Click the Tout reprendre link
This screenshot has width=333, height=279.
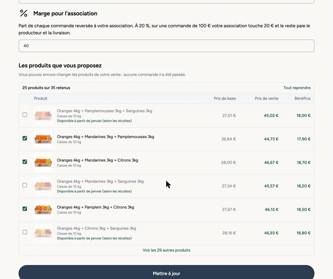[x=297, y=88]
